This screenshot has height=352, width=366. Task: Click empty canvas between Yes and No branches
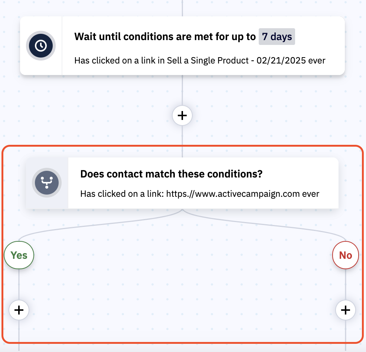coord(182,282)
